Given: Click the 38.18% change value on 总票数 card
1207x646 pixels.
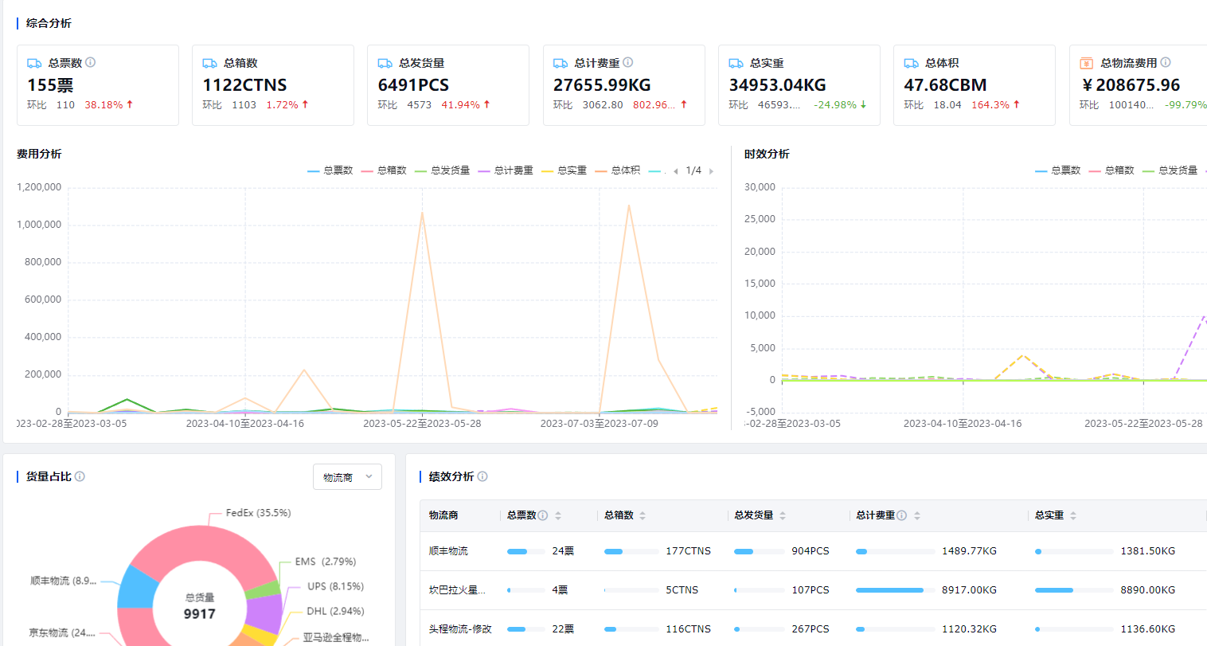Looking at the screenshot, I should (x=104, y=105).
